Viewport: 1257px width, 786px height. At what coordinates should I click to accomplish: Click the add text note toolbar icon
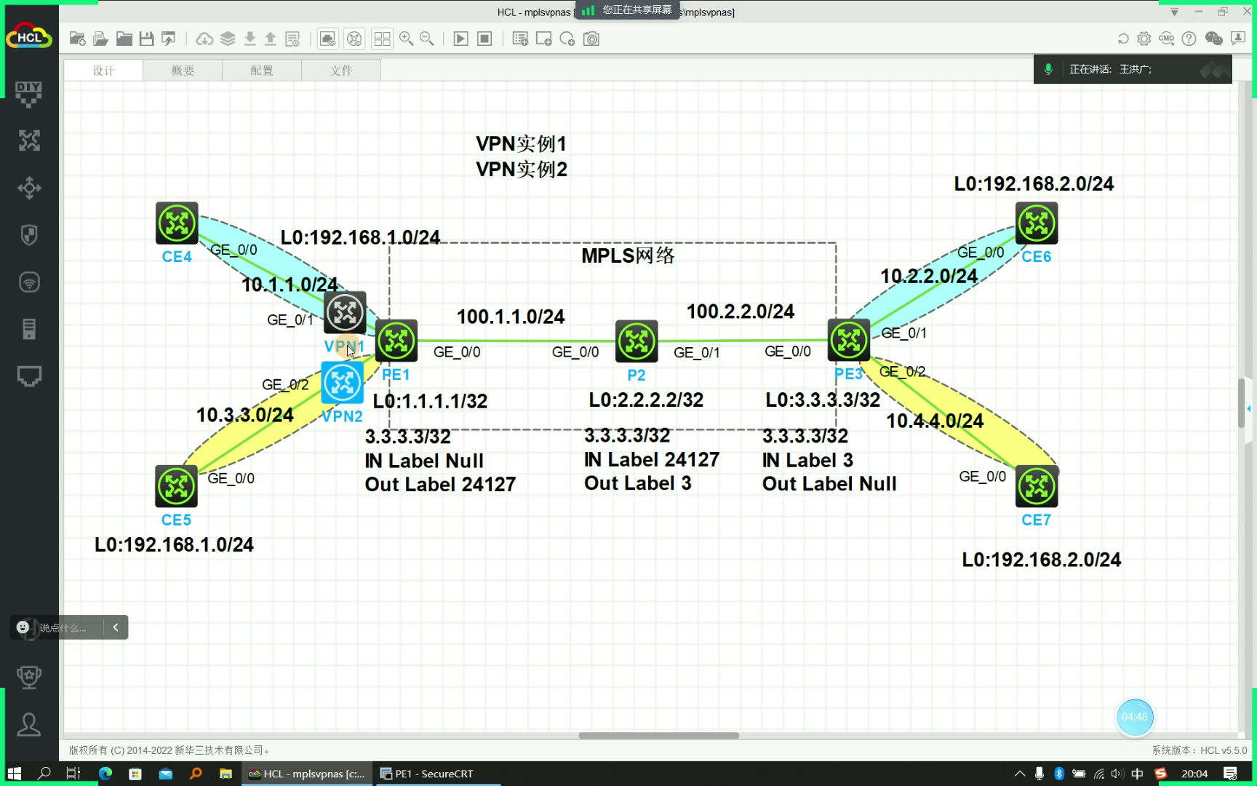coord(520,39)
